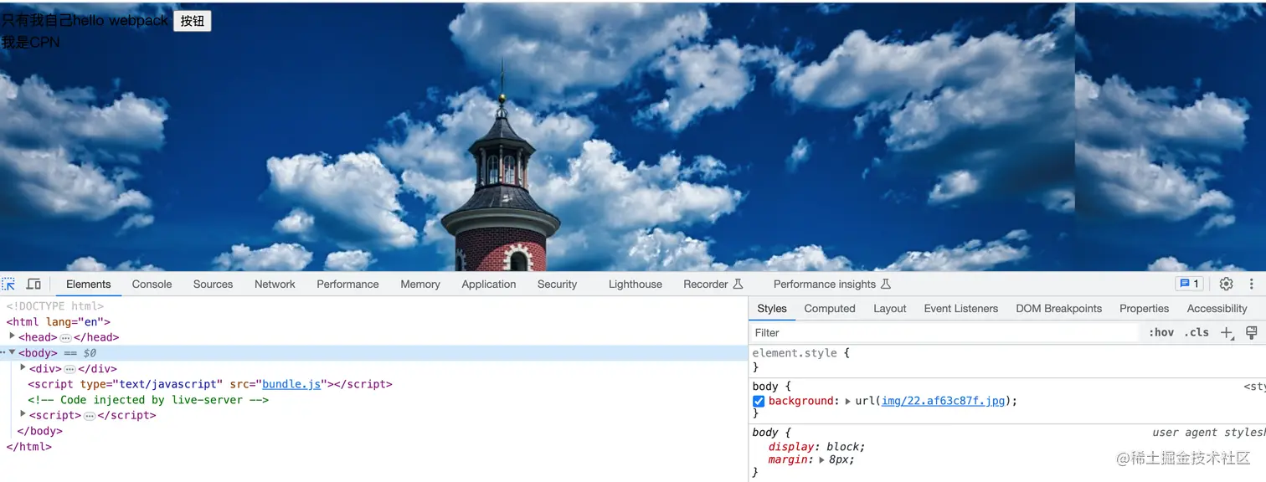Open the Memory tab
The image size is (1266, 482).
tap(420, 285)
